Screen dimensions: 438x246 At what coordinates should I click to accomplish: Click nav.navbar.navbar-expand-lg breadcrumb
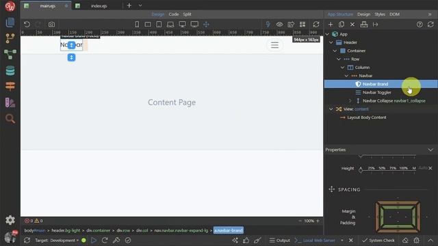pyautogui.click(x=181, y=230)
